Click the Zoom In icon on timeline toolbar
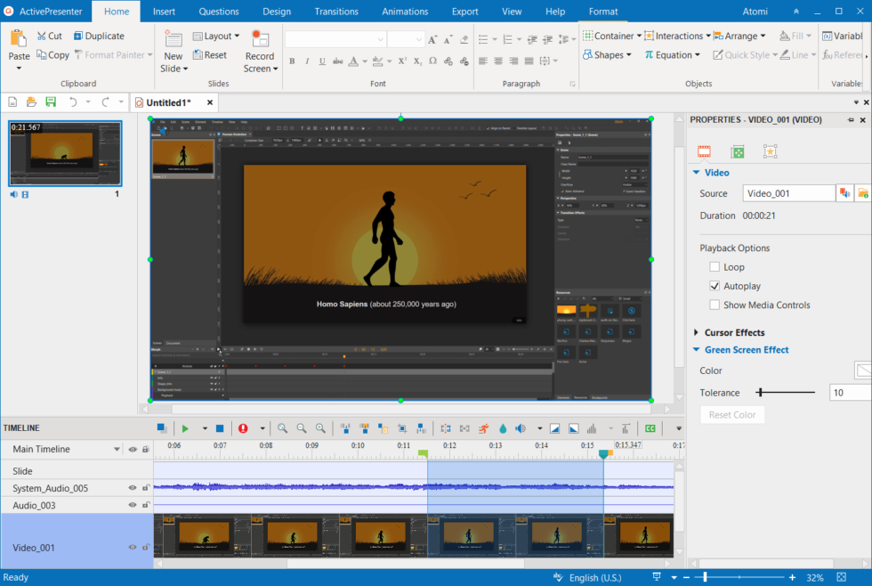This screenshot has width=872, height=586. point(320,428)
